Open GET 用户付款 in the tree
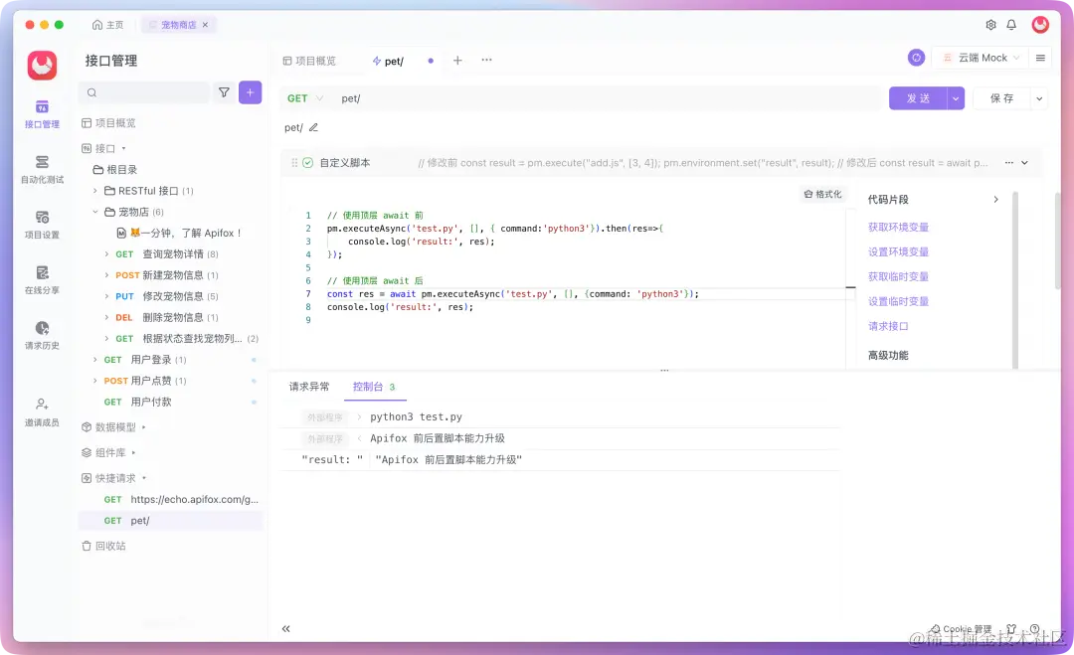This screenshot has height=655, width=1074. (x=137, y=403)
